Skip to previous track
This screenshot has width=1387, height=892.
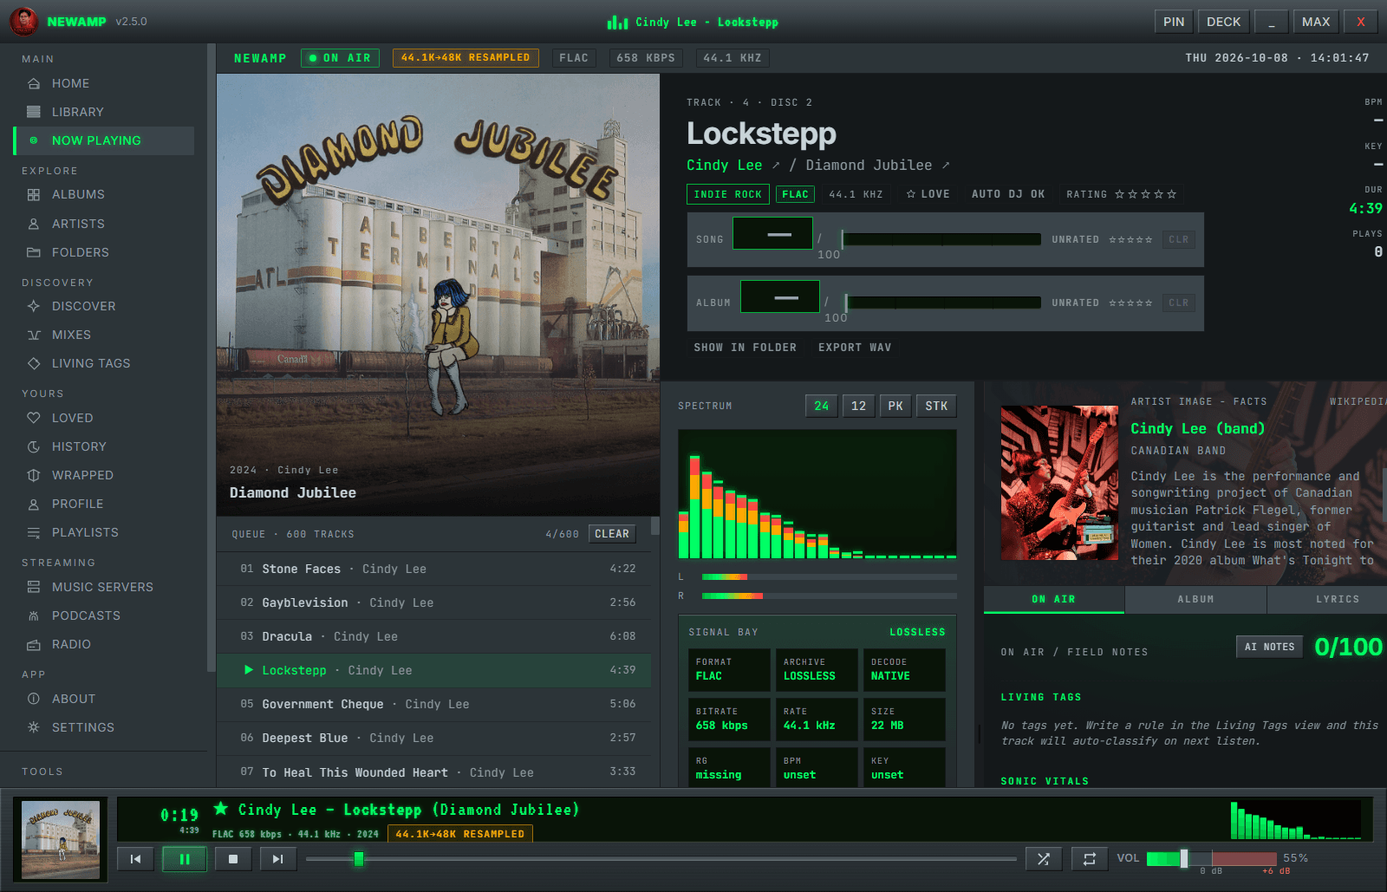135,859
